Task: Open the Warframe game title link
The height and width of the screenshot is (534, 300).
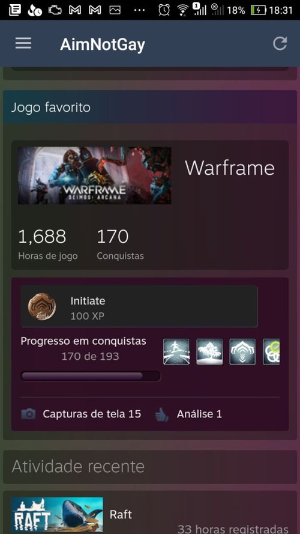Action: (x=230, y=168)
